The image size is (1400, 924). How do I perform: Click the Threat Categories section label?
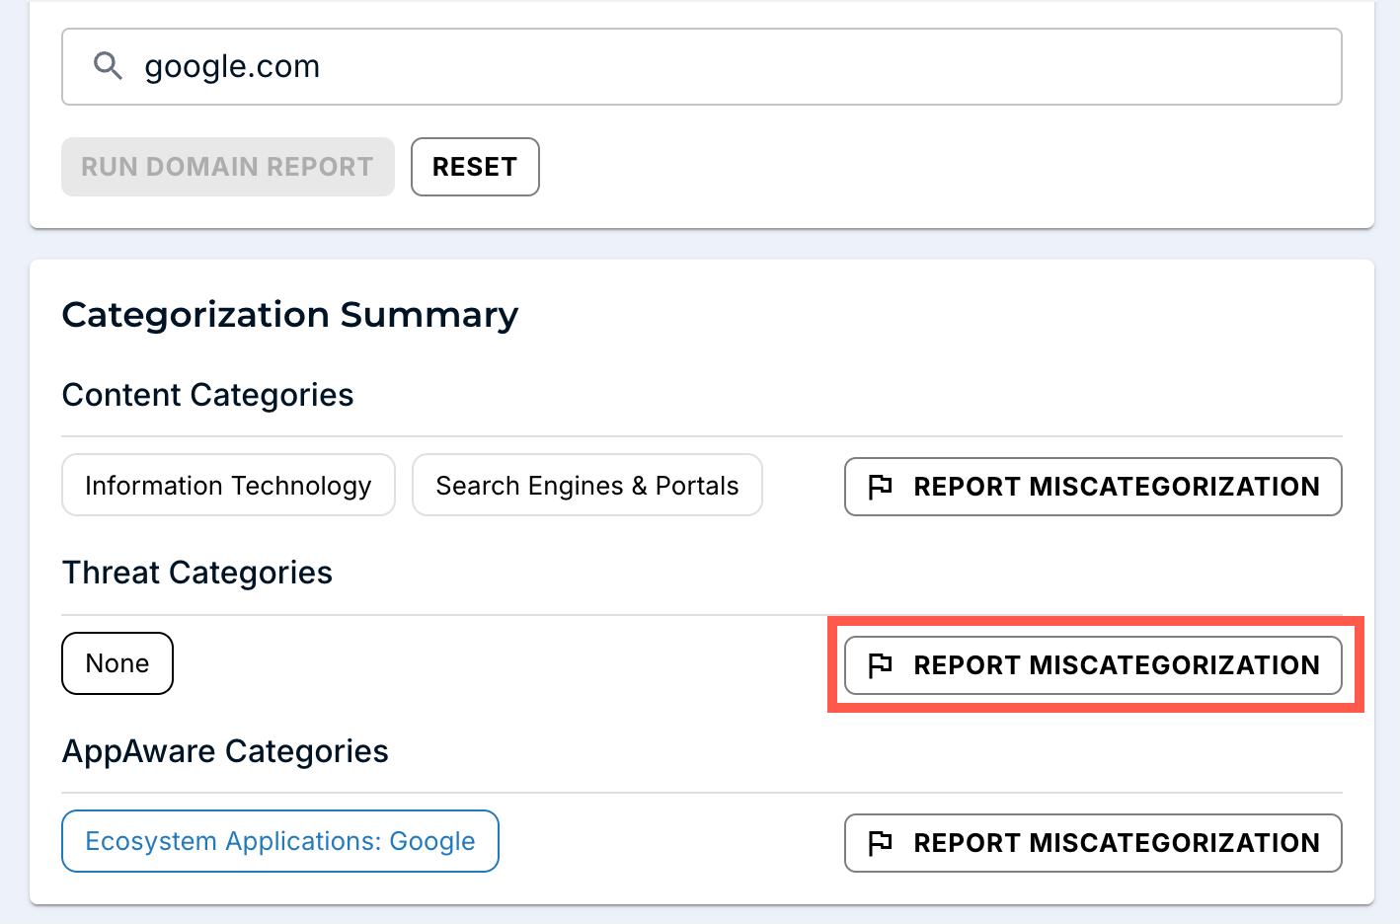(x=197, y=573)
